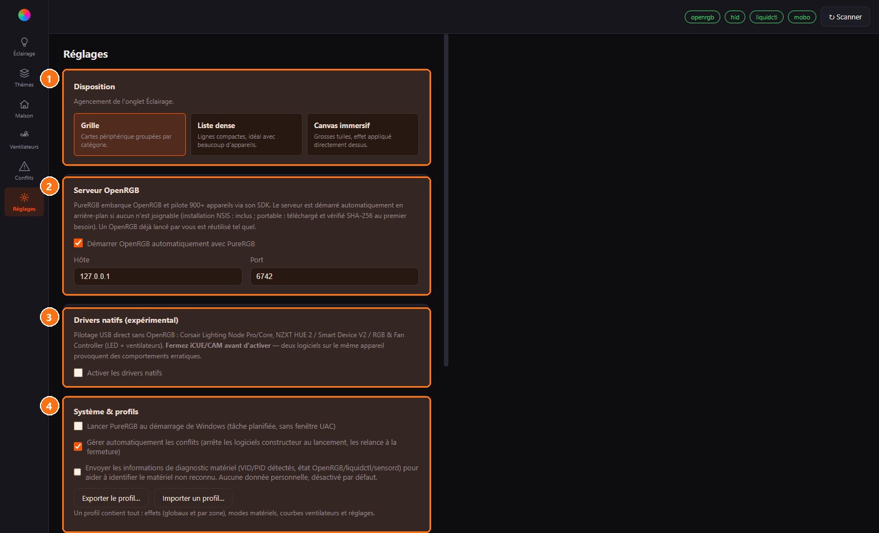
Task: Click the Serveur OpenRGB section title
Action: (107, 190)
